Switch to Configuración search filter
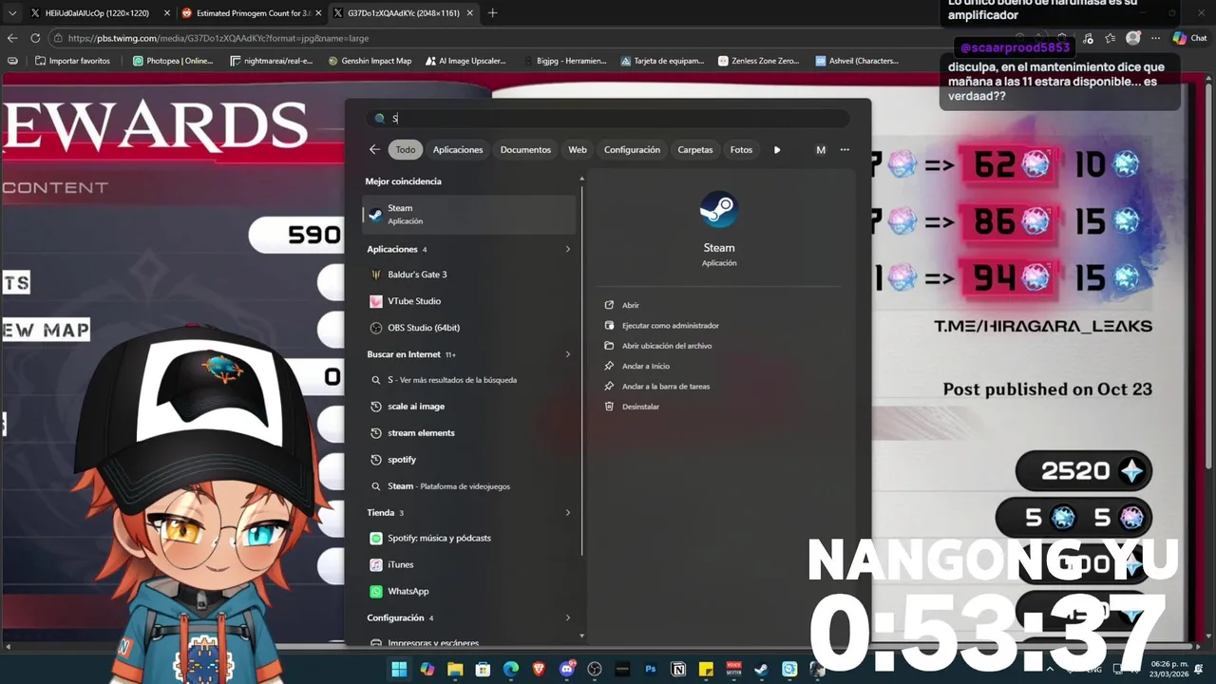 (x=632, y=149)
